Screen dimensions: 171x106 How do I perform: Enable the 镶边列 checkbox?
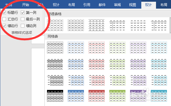coord(22,26)
